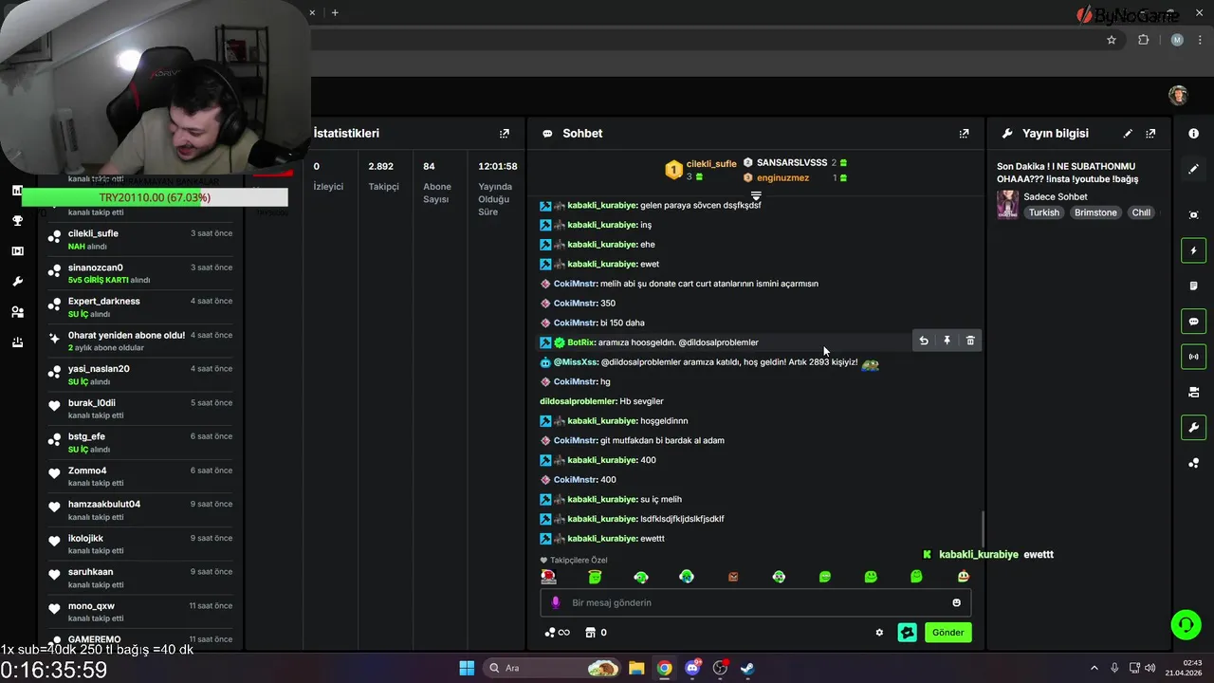Select the pencil edit icon in right sidebar
Viewport: 1214px width, 683px height.
pyautogui.click(x=1193, y=169)
